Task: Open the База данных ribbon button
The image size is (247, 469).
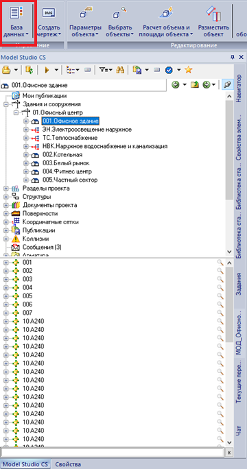Action: pyautogui.click(x=16, y=22)
